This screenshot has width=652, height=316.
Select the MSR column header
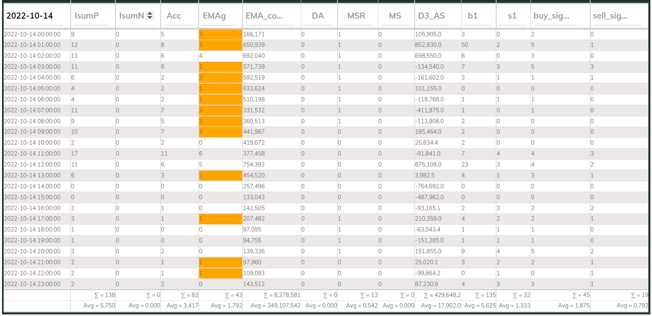pos(356,16)
